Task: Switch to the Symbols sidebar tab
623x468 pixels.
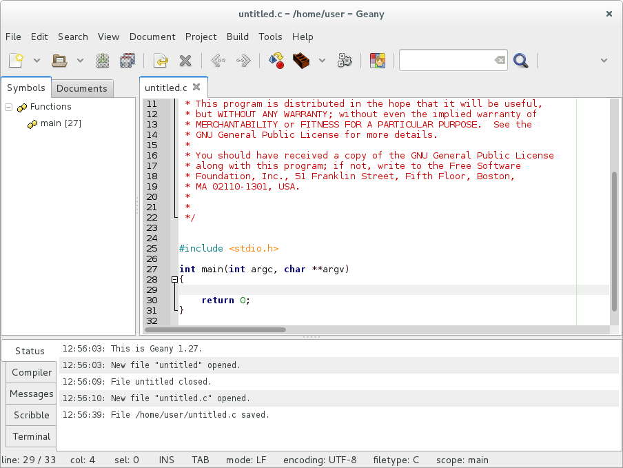Action: tap(25, 88)
